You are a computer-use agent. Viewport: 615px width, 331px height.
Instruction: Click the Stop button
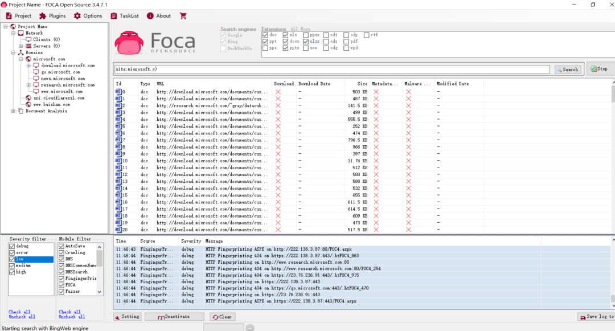[600, 68]
